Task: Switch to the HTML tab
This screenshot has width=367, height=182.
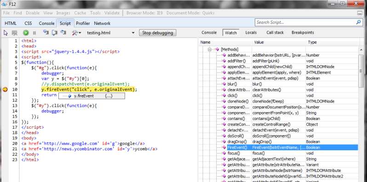Action: [x=11, y=23]
